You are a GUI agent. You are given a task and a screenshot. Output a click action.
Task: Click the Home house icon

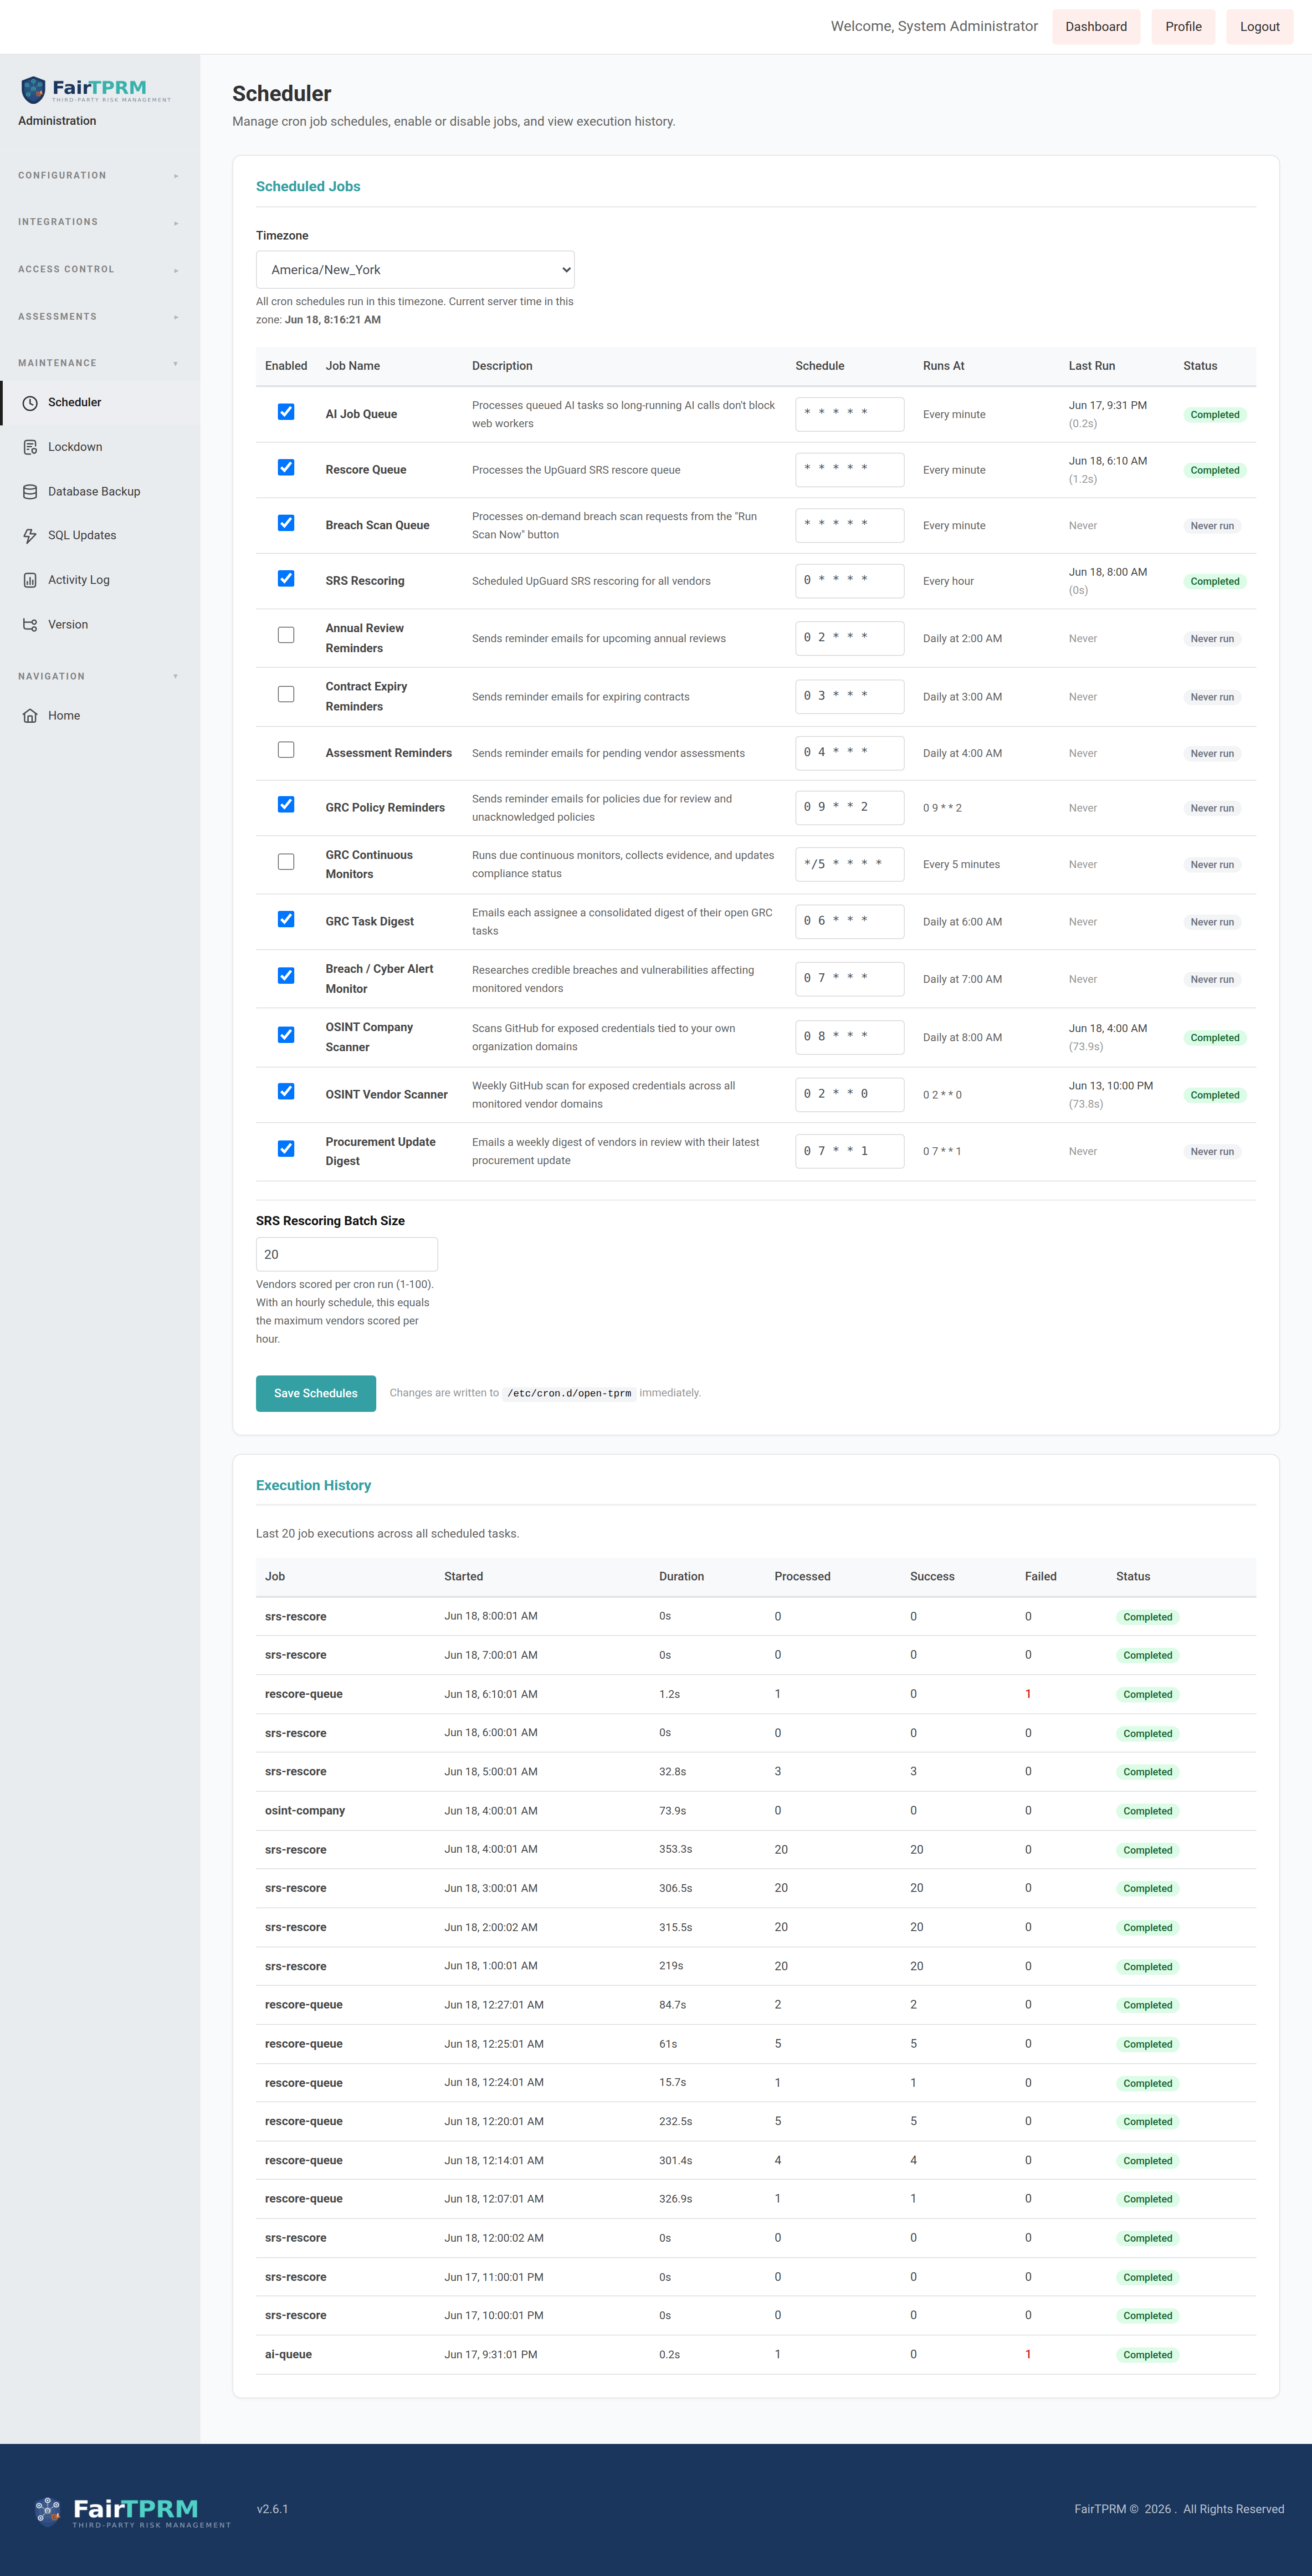tap(30, 716)
